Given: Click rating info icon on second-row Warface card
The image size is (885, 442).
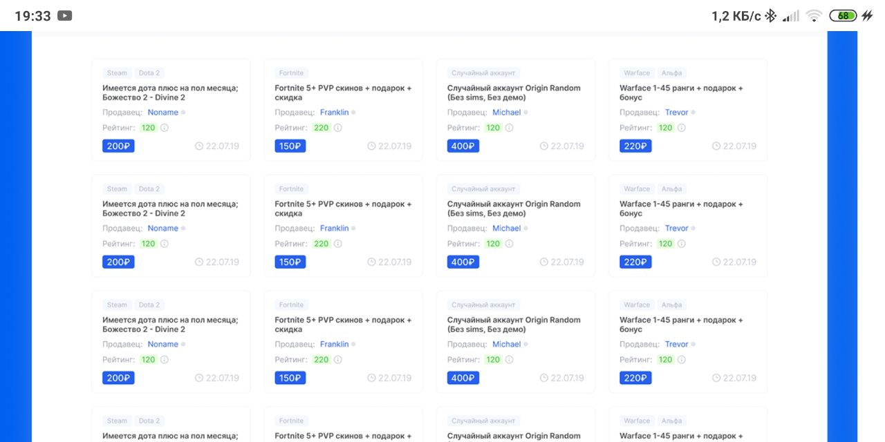Looking at the screenshot, I should tap(682, 244).
